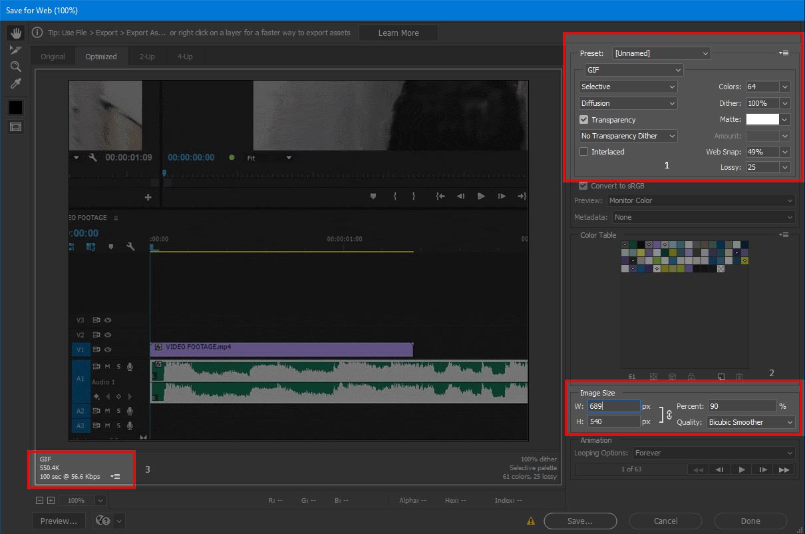
Task: Select the Zoom tool
Action: click(x=15, y=67)
